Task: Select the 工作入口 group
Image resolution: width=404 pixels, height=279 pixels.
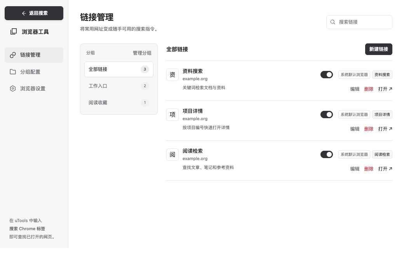Action: pyautogui.click(x=119, y=86)
